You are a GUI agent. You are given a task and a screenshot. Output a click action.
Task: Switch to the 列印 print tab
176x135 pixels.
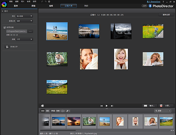pyautogui.click(x=86, y=6)
